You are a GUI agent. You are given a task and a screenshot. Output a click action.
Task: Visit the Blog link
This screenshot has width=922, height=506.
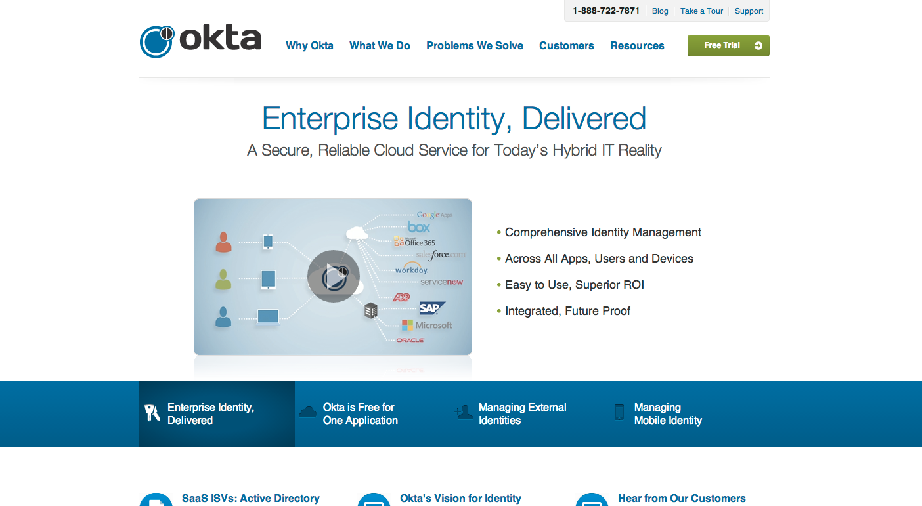click(x=660, y=11)
